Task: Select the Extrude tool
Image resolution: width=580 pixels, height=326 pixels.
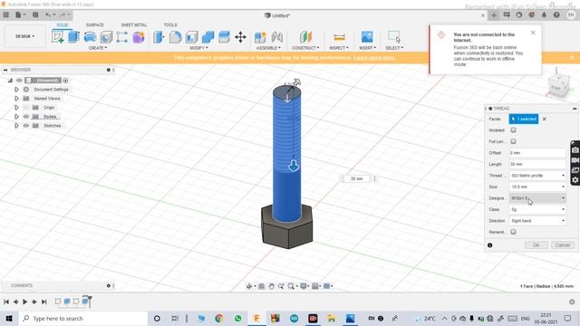Action: pyautogui.click(x=74, y=37)
